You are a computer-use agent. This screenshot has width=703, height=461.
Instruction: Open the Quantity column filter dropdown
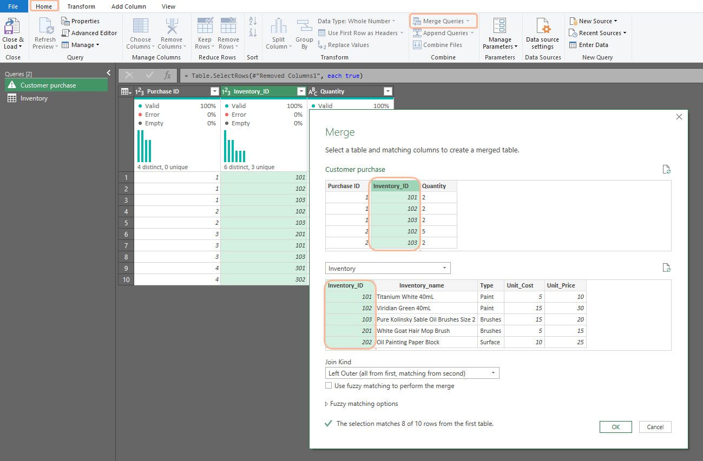coord(387,91)
